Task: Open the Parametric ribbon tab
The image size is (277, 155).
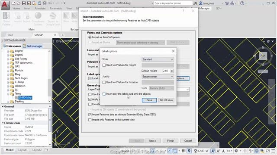Action: 56,8
